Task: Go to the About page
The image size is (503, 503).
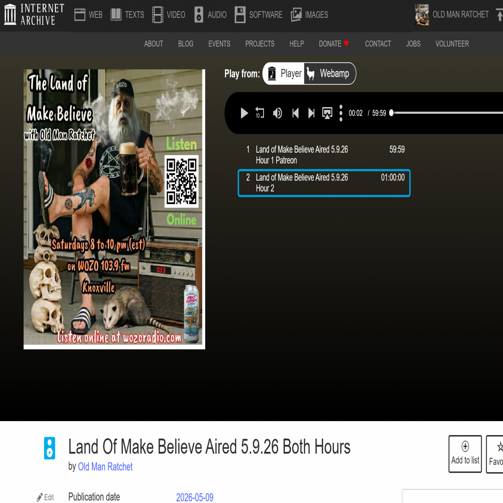Action: [153, 44]
